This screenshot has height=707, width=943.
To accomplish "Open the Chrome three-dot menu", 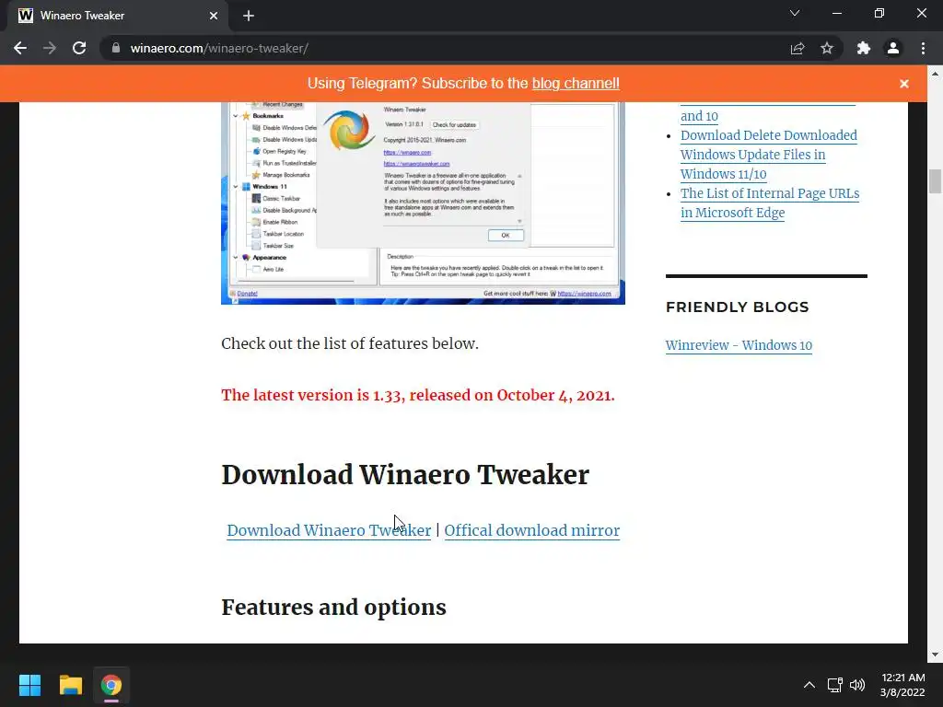I will tap(923, 48).
